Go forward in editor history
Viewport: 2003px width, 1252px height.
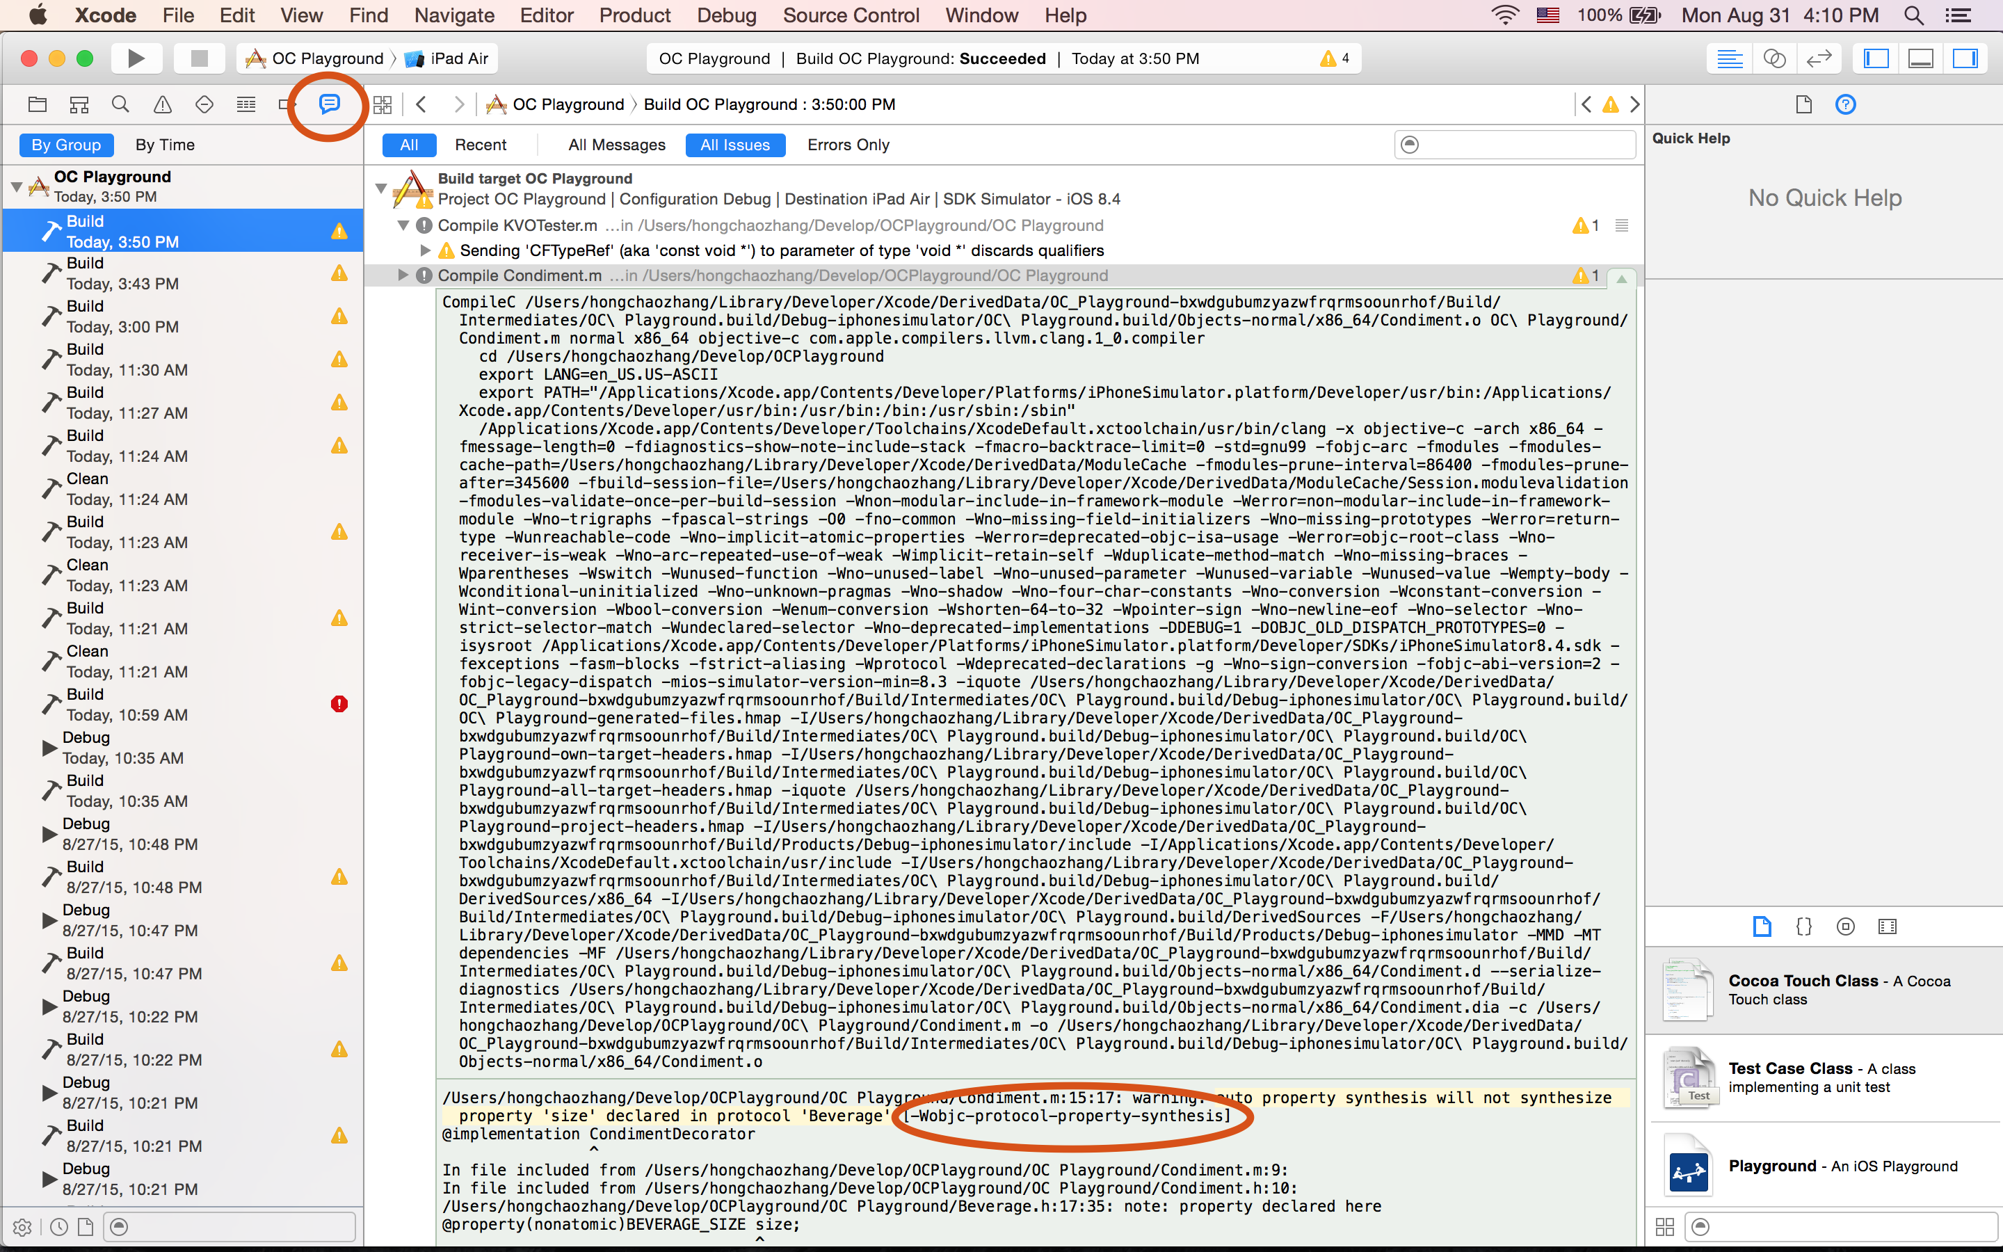click(458, 104)
